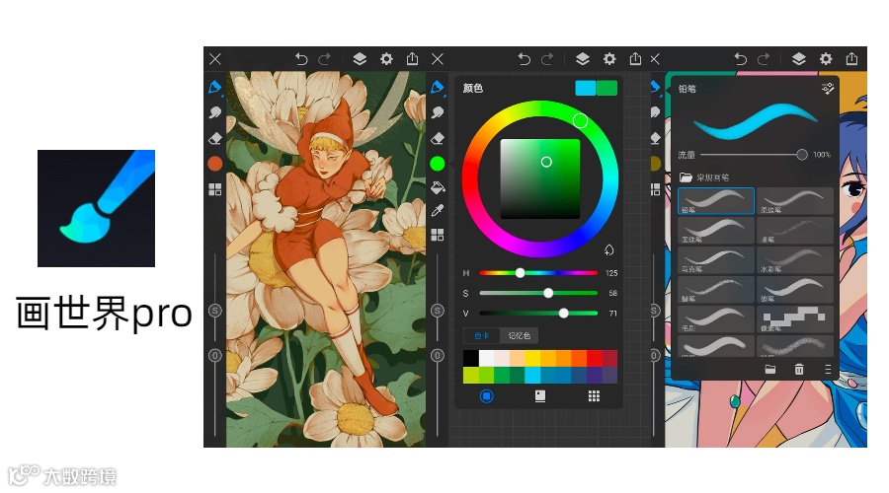Open brush folder icon at panel bottom
Viewport: 889px width, 493px height.
pyautogui.click(x=769, y=369)
